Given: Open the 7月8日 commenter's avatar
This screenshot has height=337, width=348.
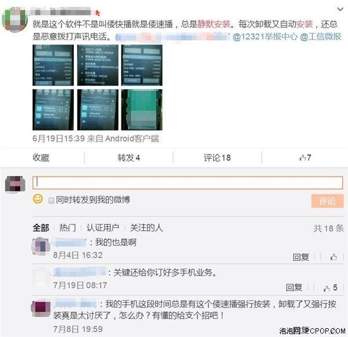Looking at the screenshot, I should (x=41, y=307).
